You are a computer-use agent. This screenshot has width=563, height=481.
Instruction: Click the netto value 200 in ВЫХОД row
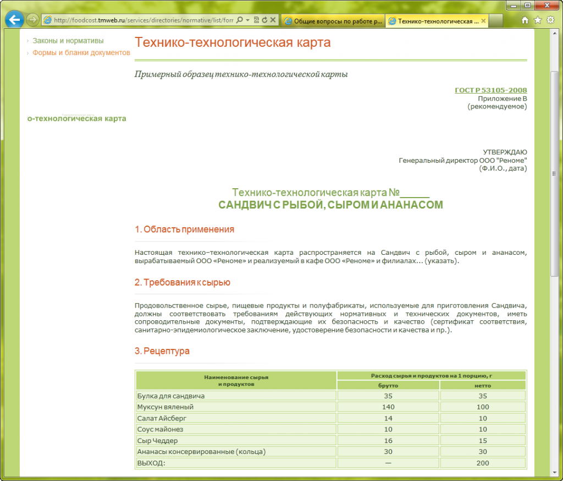pyautogui.click(x=483, y=463)
